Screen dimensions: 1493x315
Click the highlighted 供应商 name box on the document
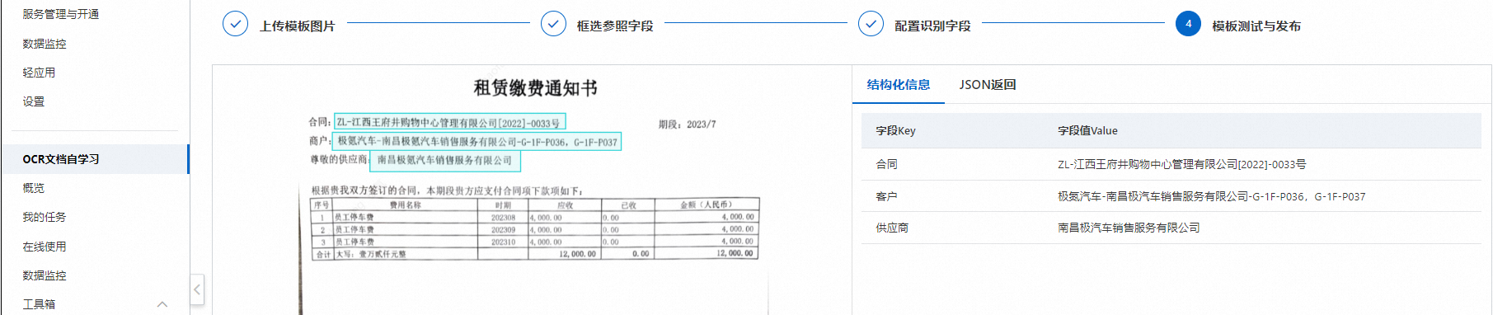click(445, 161)
